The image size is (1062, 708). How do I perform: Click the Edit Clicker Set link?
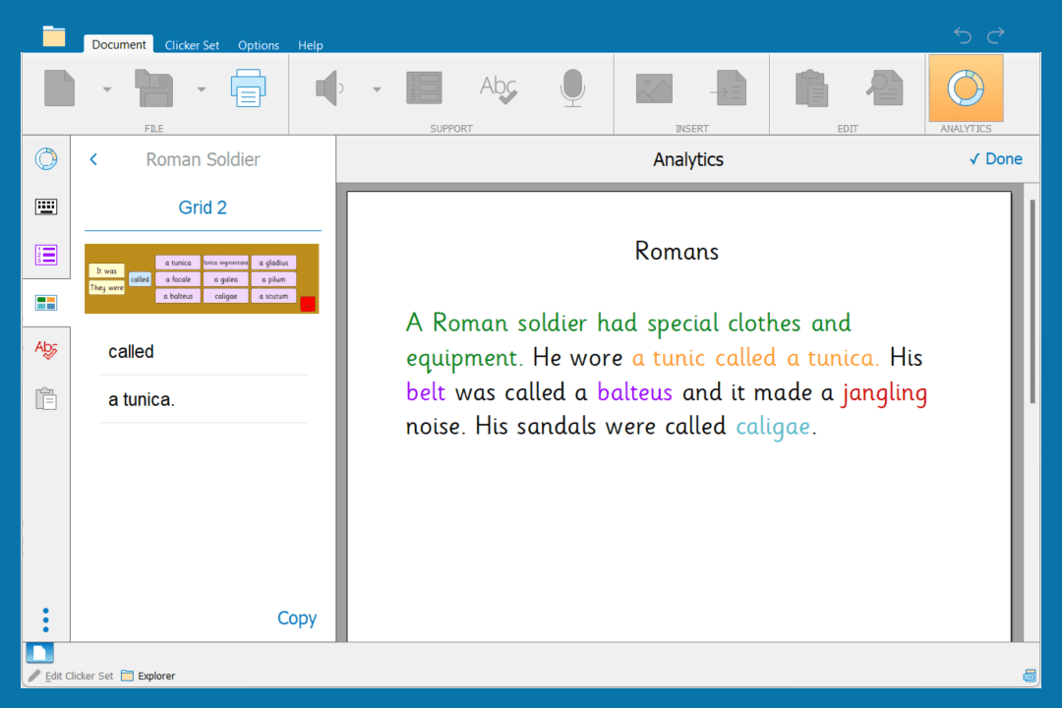pyautogui.click(x=71, y=676)
